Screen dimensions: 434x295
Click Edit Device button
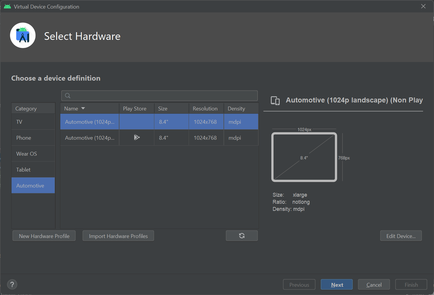coord(401,236)
